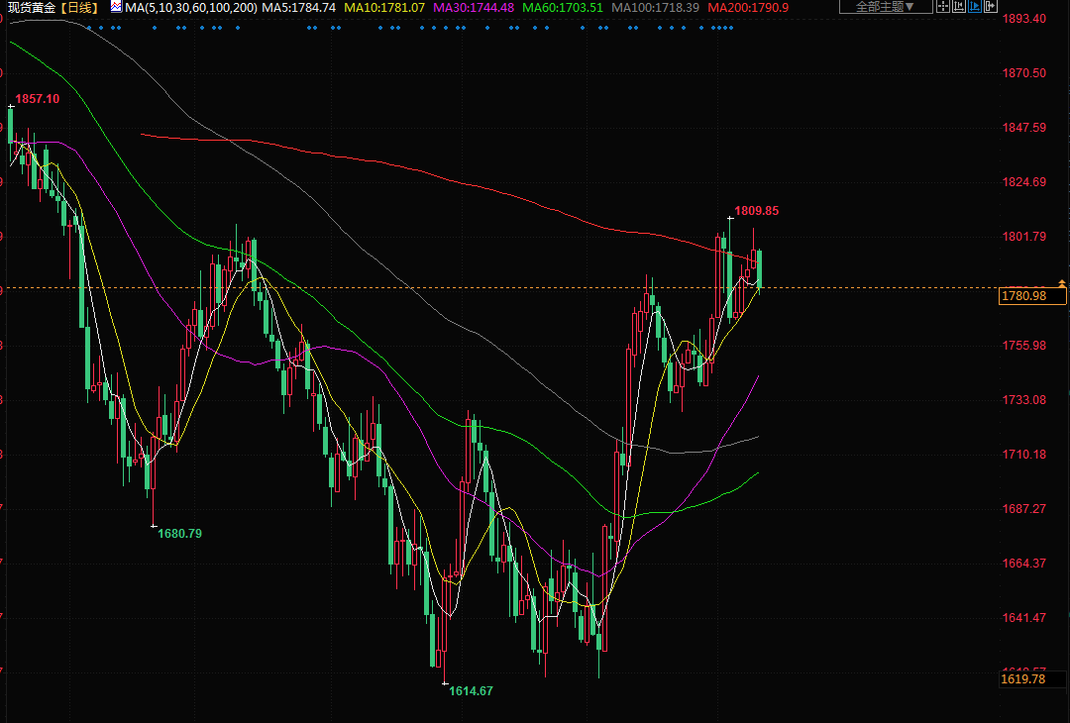Click the 日线 period label
This screenshot has width=1070, height=723.
(80, 8)
